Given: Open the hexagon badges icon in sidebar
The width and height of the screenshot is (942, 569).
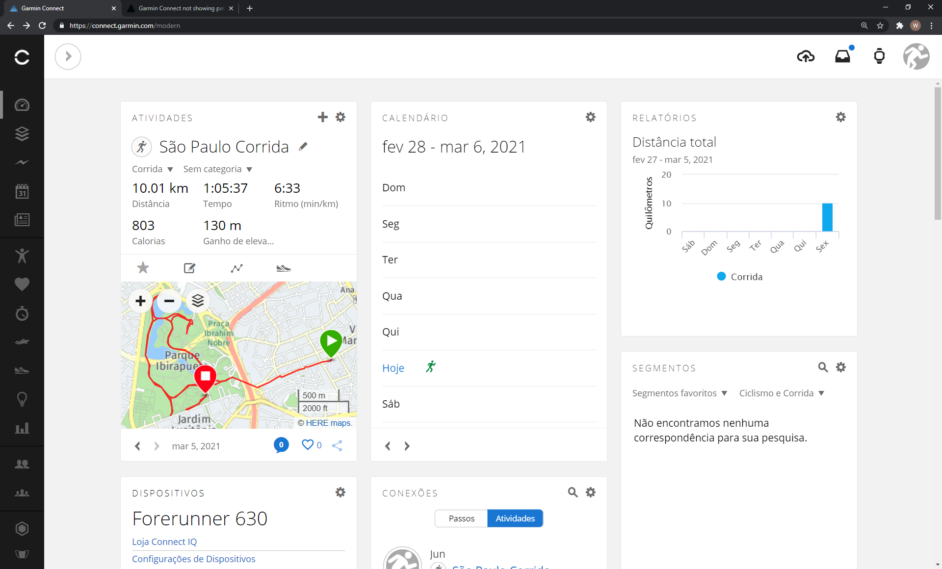Looking at the screenshot, I should click(22, 529).
